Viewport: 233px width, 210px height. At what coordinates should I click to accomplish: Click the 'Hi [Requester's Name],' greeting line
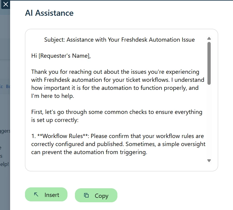[x=61, y=56]
